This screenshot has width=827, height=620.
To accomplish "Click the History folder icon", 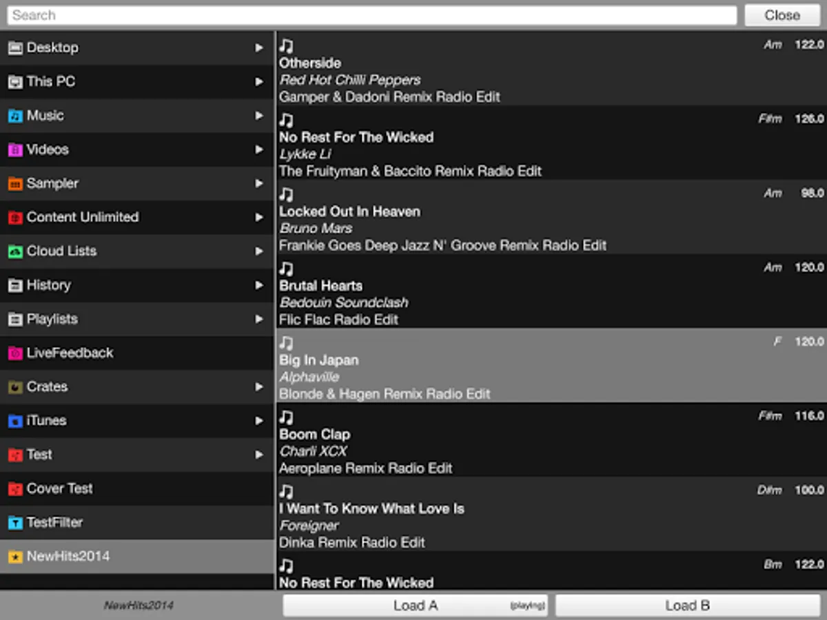I will coord(15,285).
